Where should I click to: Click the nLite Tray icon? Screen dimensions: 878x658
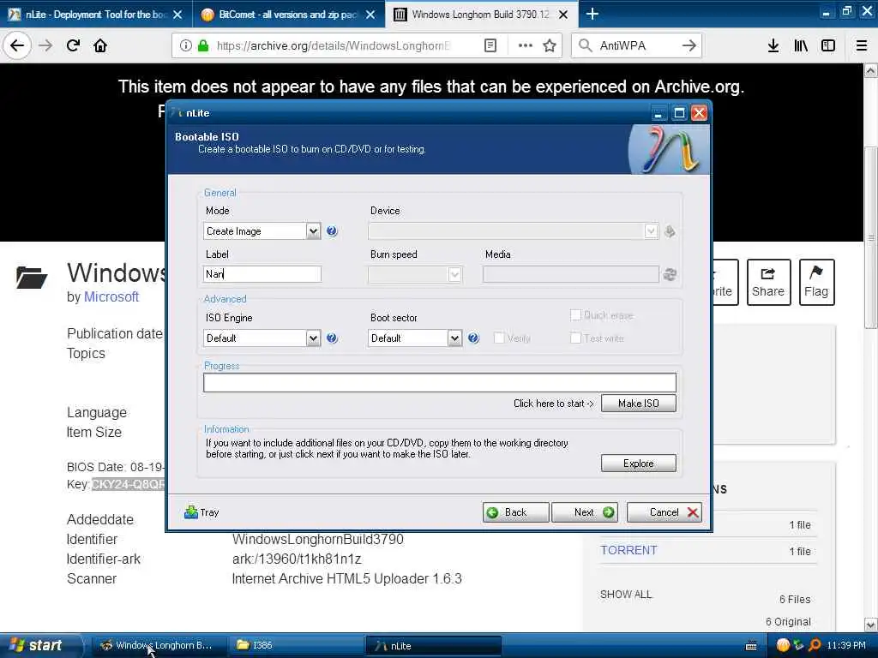191,512
